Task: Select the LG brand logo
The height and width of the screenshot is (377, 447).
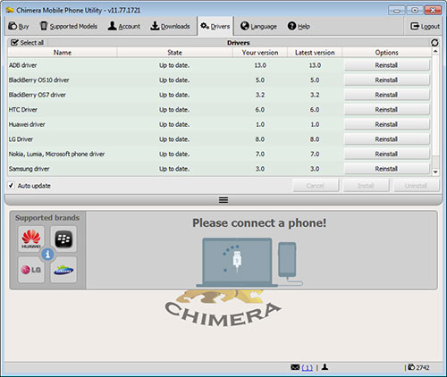Action: 31,270
